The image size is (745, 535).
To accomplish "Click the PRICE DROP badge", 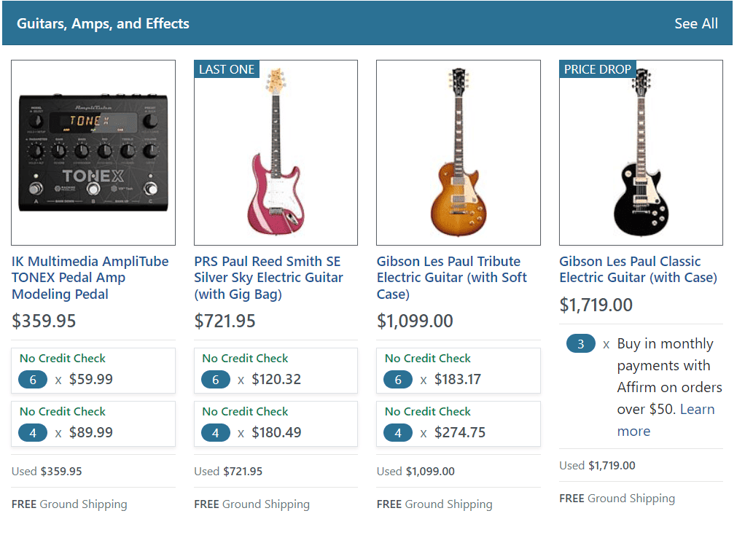I will pos(598,69).
